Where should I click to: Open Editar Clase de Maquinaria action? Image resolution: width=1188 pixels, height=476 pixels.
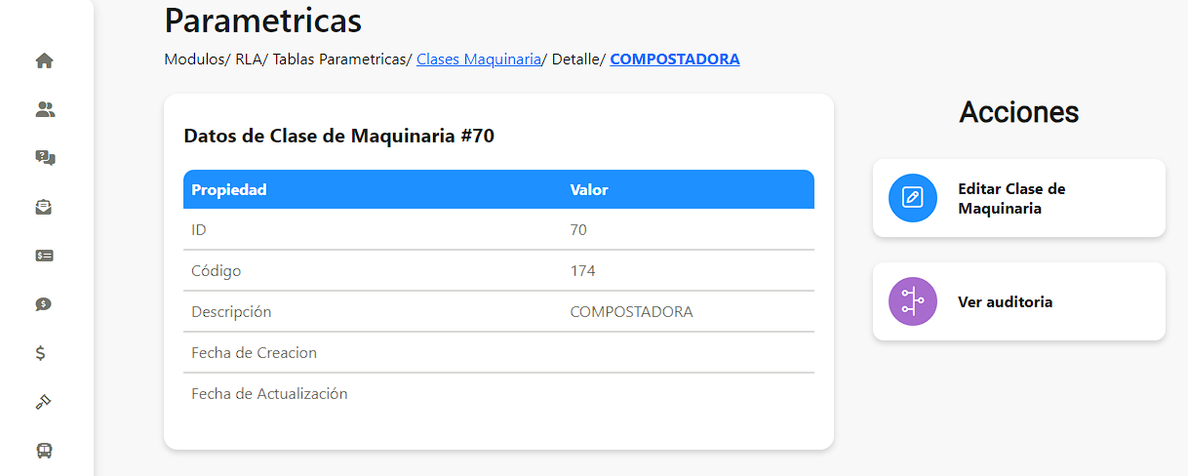[1019, 198]
